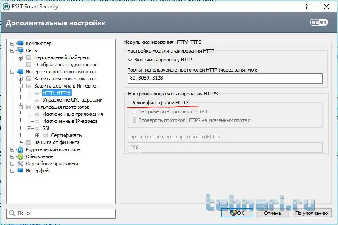The image size is (338, 225).
Task: Click the page icon beside Персональный файервол
Action: (29, 57)
